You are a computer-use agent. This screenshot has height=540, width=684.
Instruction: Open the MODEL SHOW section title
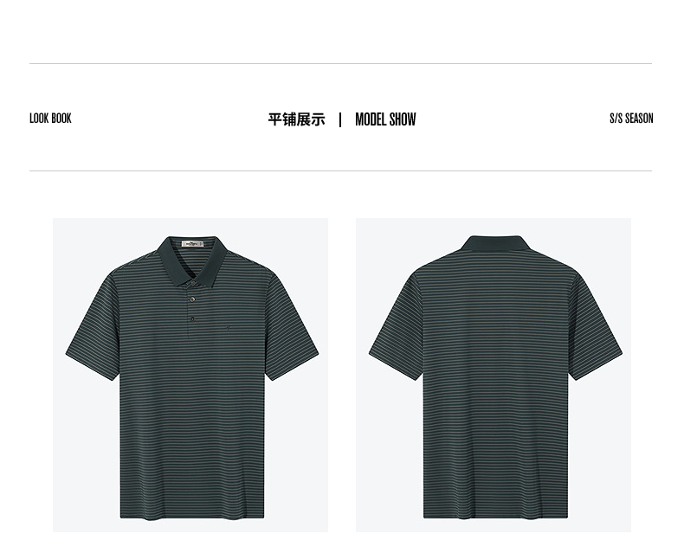pyautogui.click(x=385, y=119)
